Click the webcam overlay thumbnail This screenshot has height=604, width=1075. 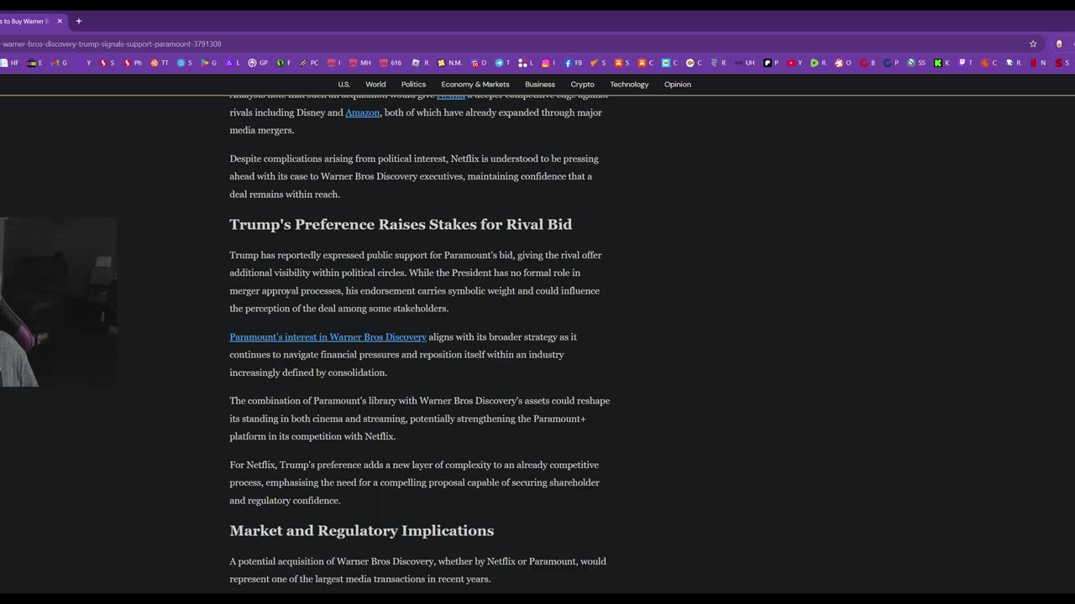click(x=58, y=302)
